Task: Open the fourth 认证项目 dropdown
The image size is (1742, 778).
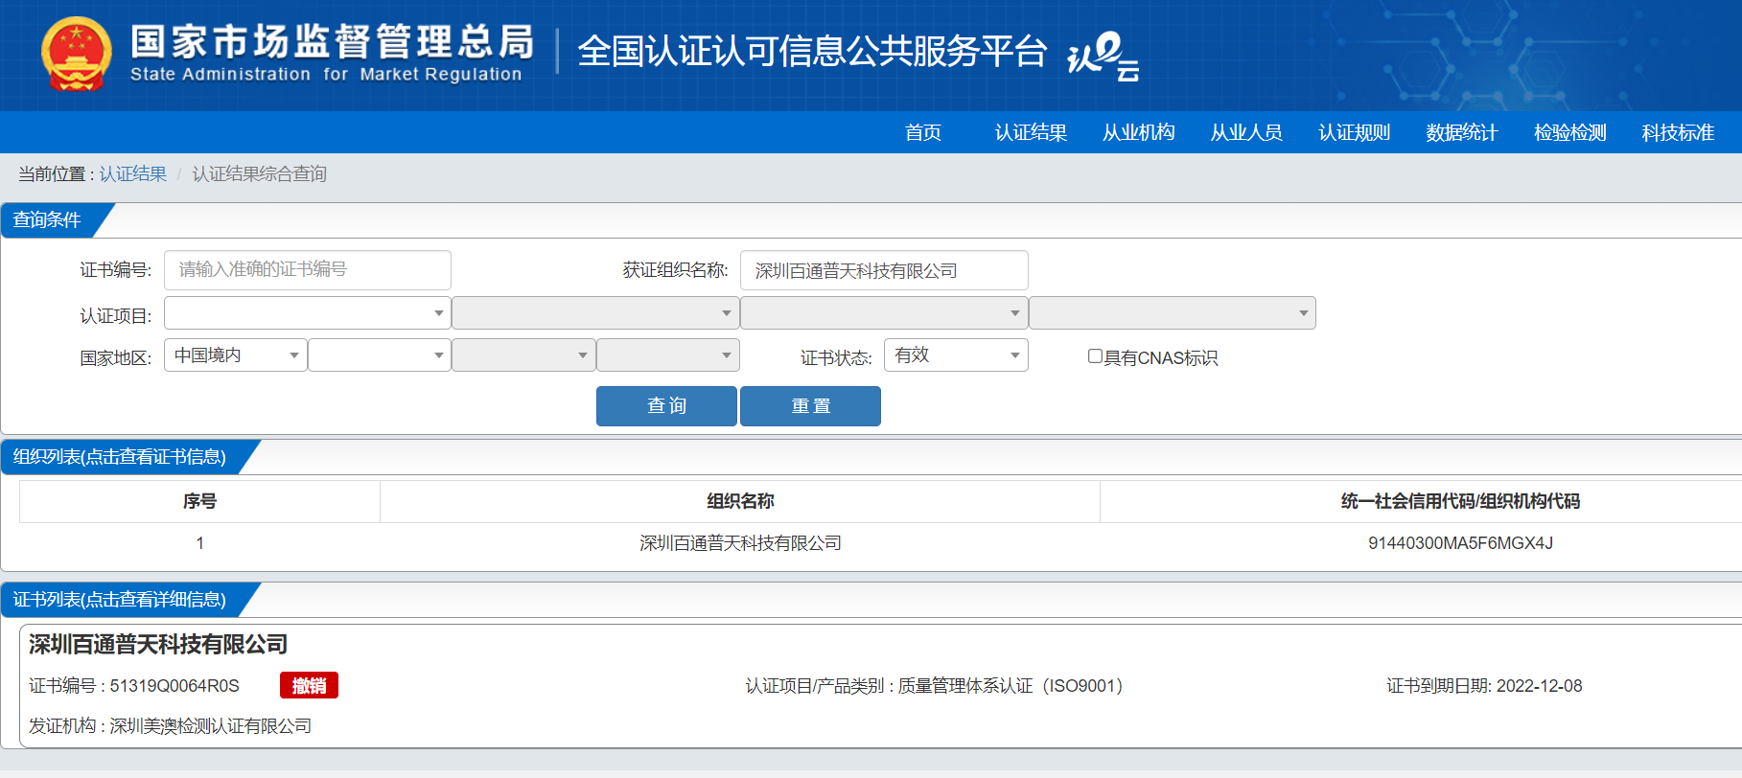Action: pos(1173,312)
